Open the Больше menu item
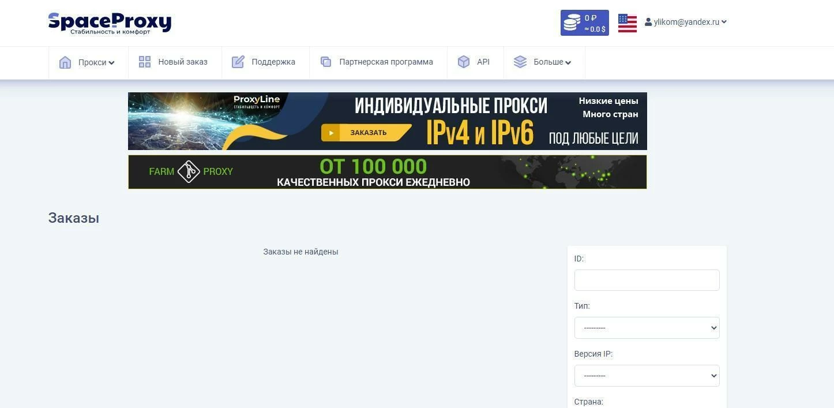 coord(544,62)
